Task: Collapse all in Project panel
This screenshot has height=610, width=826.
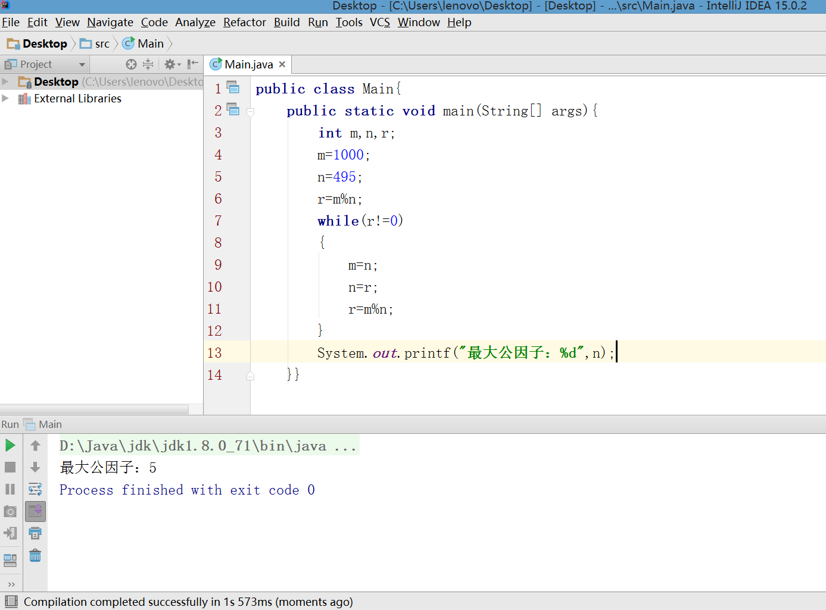Action: coord(148,64)
